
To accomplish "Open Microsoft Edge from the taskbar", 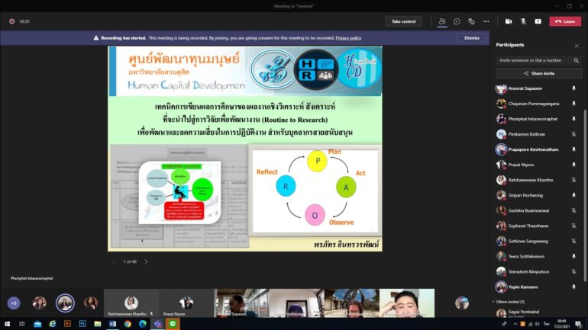I will coord(143,324).
